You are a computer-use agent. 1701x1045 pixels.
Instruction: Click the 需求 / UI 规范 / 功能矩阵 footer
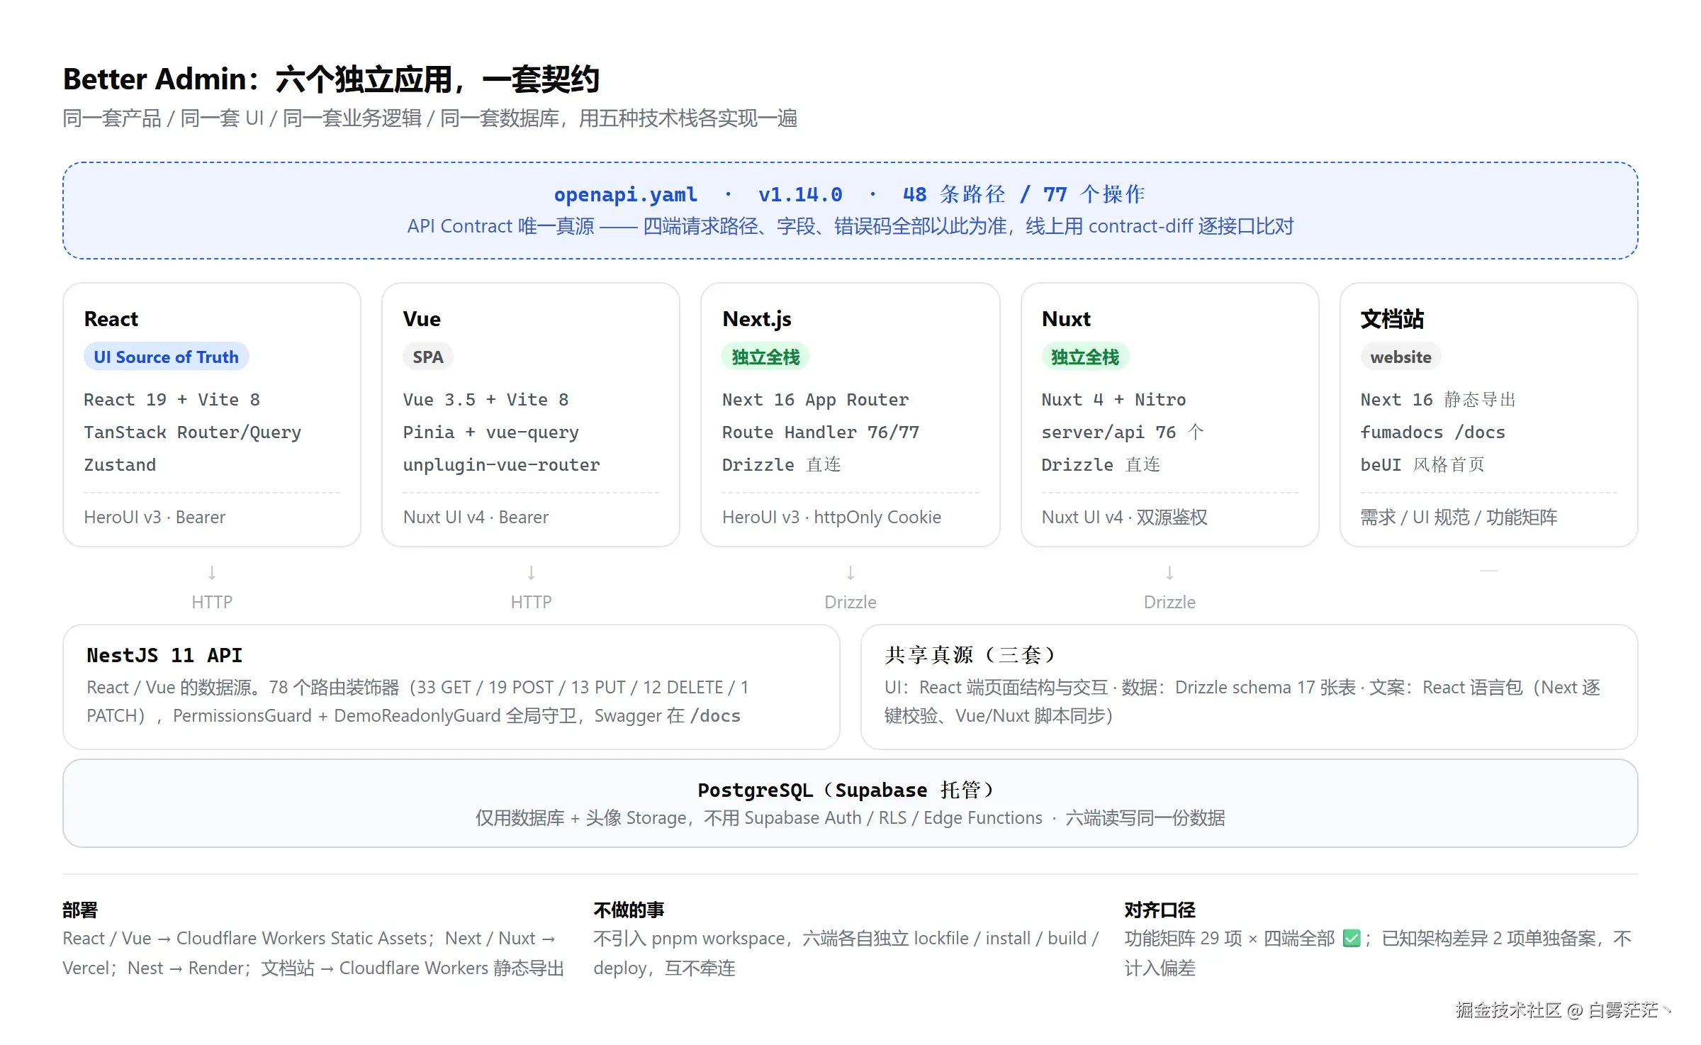1459,517
